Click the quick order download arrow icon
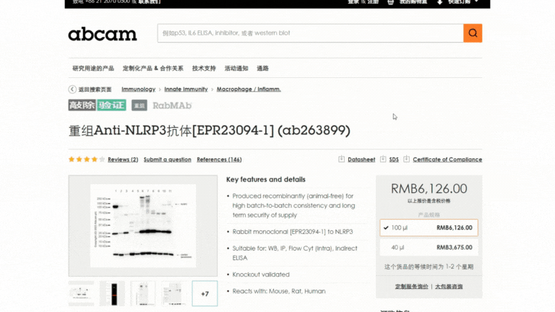The width and height of the screenshot is (555, 312). coord(439,2)
